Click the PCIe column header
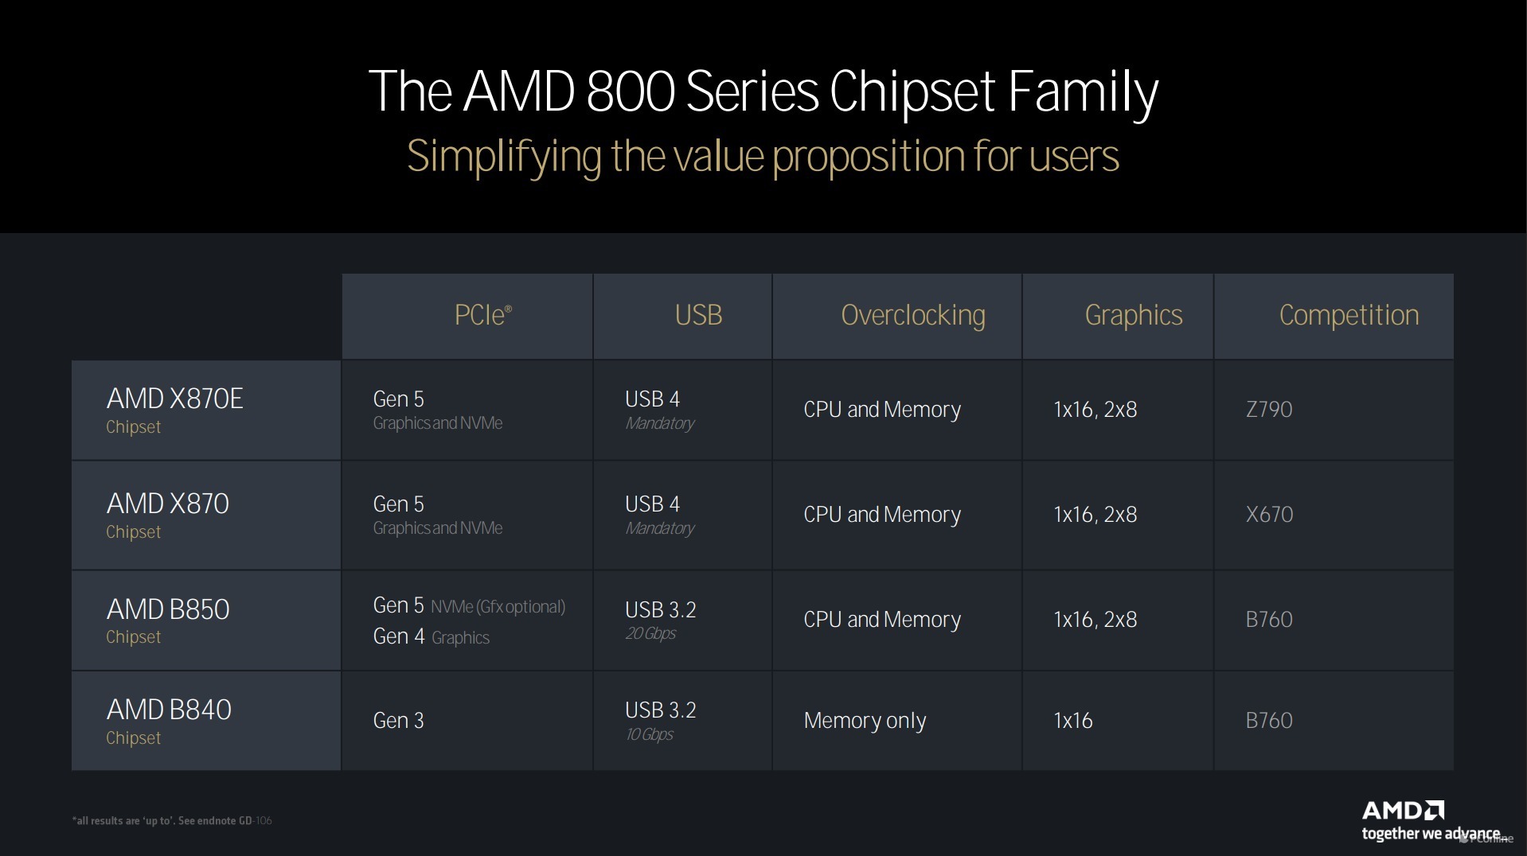 (x=482, y=315)
